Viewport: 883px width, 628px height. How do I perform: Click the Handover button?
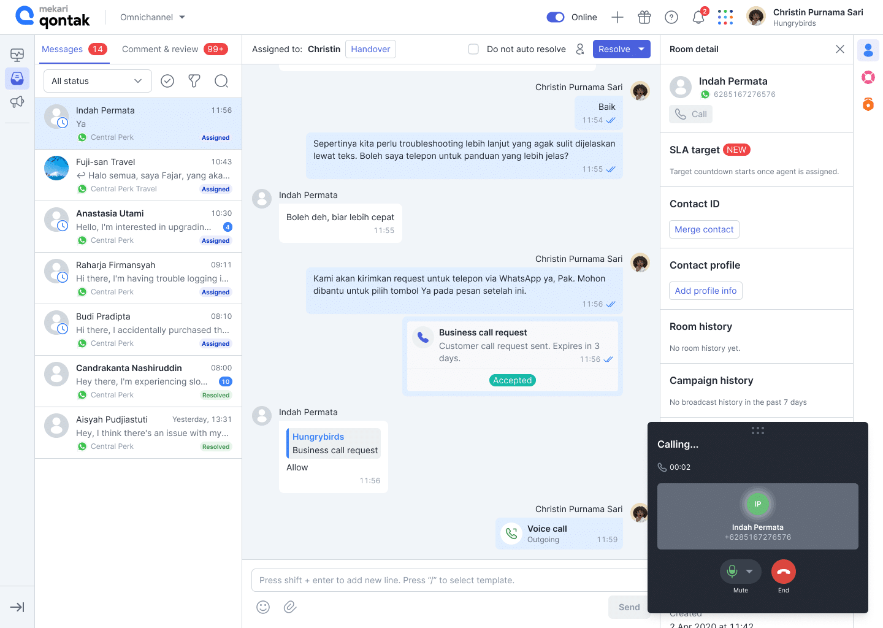[370, 49]
